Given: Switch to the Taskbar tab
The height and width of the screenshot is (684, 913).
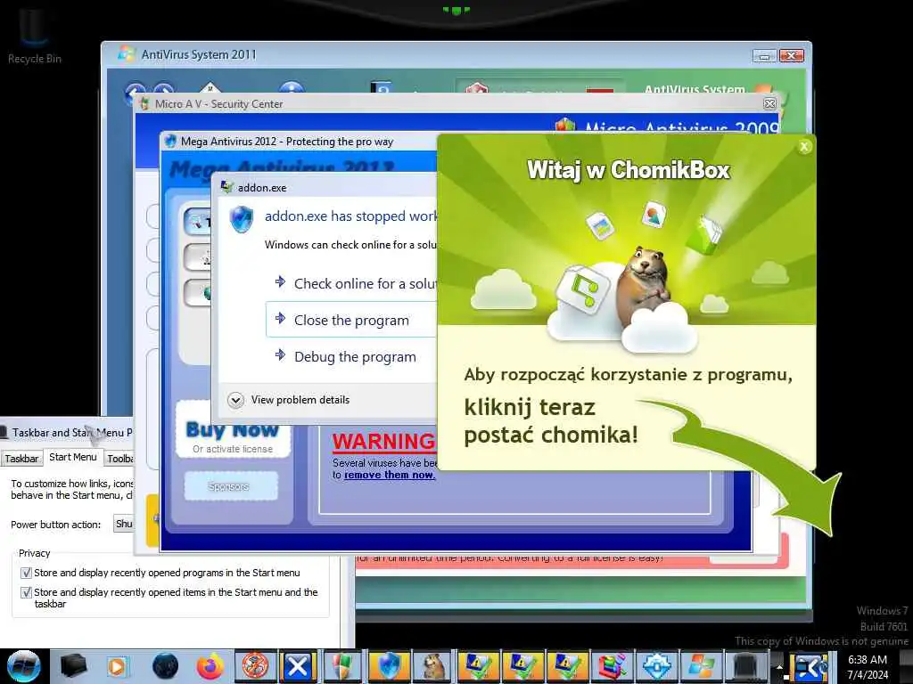Looking at the screenshot, I should point(21,459).
